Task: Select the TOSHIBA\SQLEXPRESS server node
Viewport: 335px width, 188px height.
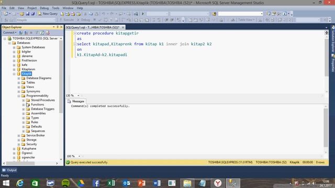Action: 35,38
